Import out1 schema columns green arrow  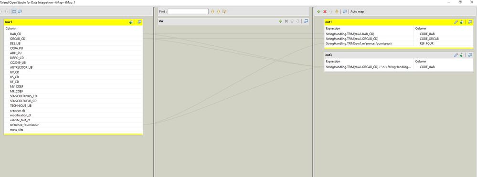point(462,22)
